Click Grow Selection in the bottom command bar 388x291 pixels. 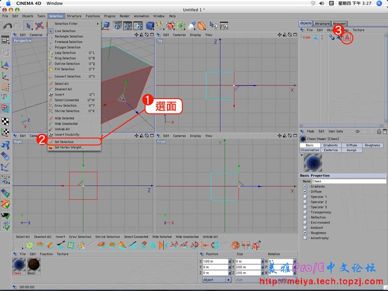[80, 237]
